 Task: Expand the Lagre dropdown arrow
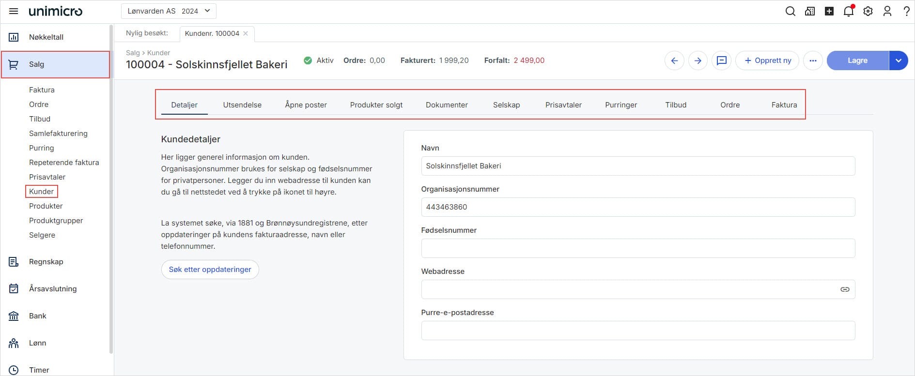898,60
